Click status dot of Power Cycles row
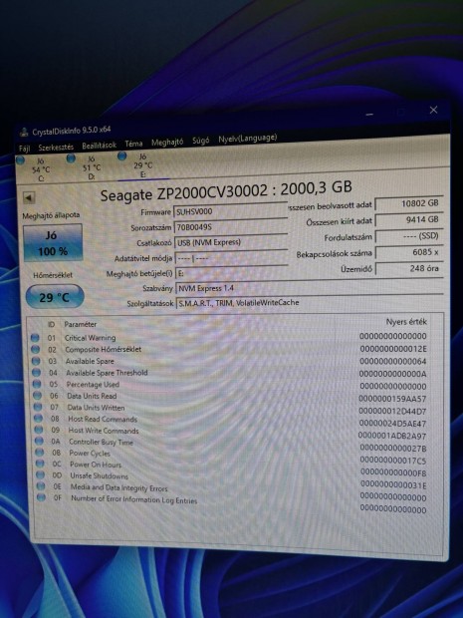This screenshot has height=618, width=463. (x=40, y=453)
